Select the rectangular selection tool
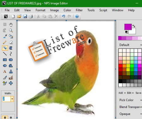The width and height of the screenshot is (142, 119). coord(5,24)
